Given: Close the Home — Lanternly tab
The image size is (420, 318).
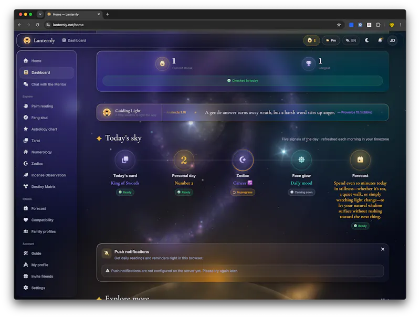Looking at the screenshot, I should tap(99, 14).
